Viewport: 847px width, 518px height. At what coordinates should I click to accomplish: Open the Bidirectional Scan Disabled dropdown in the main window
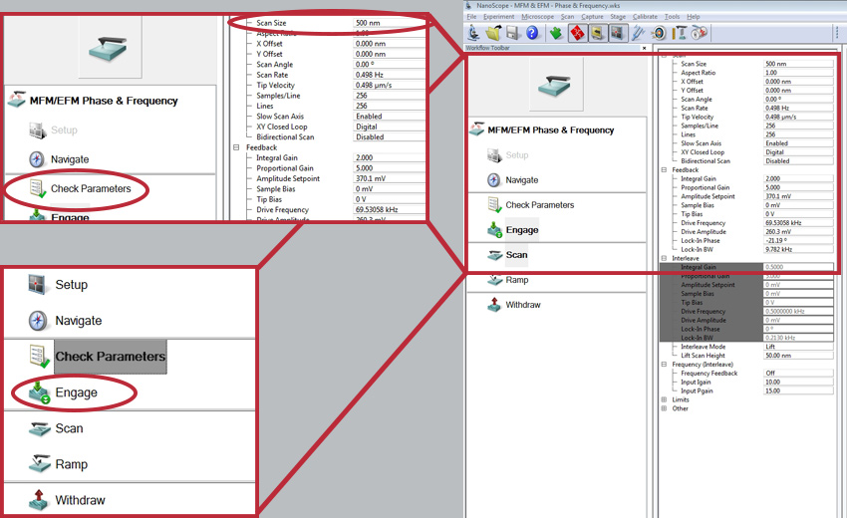798,161
